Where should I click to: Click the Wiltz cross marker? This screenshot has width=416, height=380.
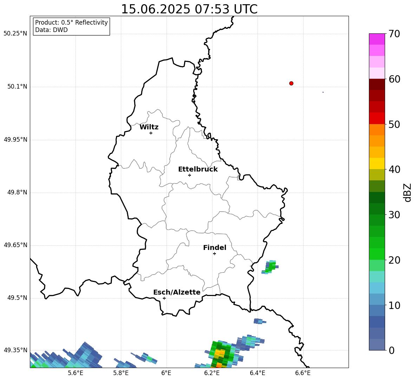tap(151, 133)
